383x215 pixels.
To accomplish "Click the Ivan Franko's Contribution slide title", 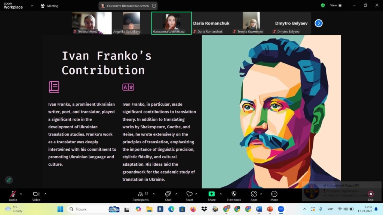I will click(107, 63).
